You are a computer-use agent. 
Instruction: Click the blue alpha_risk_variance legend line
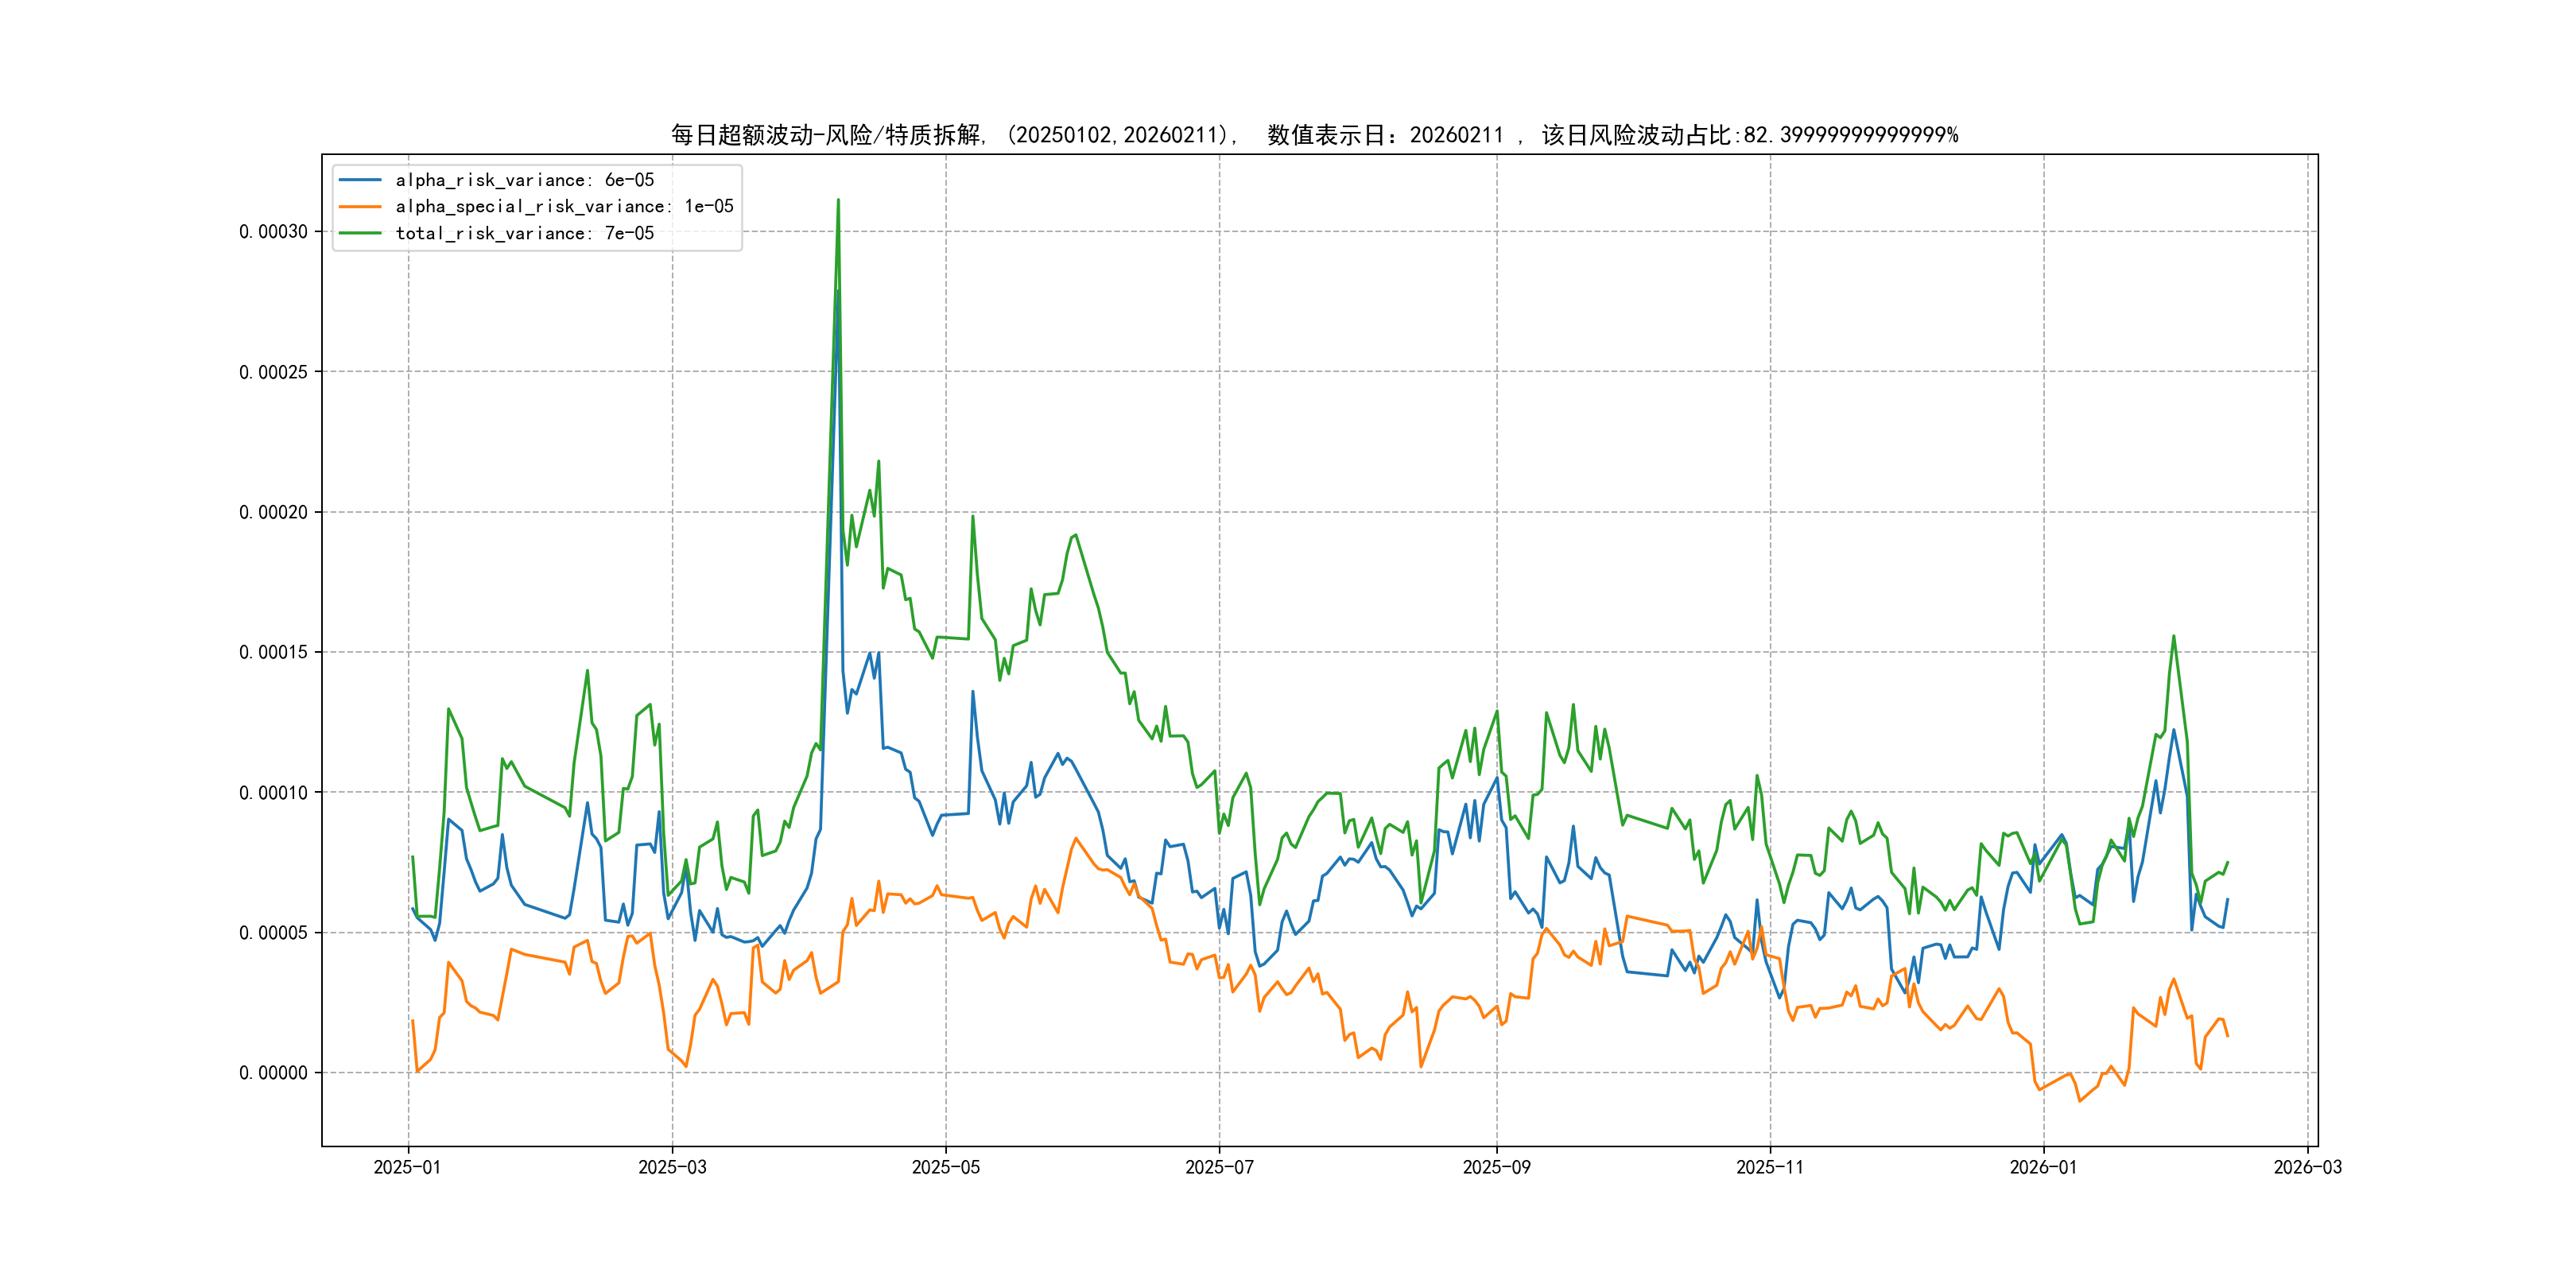point(360,180)
